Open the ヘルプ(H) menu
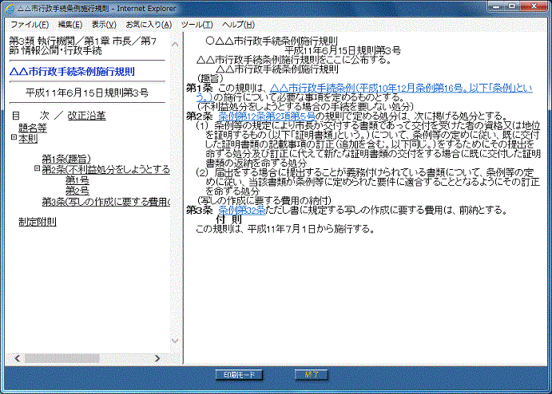The width and height of the screenshot is (552, 394). tap(237, 25)
